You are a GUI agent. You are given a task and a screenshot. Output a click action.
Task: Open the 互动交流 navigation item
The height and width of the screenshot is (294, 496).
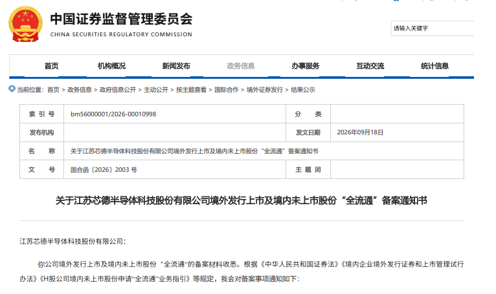click(x=370, y=66)
